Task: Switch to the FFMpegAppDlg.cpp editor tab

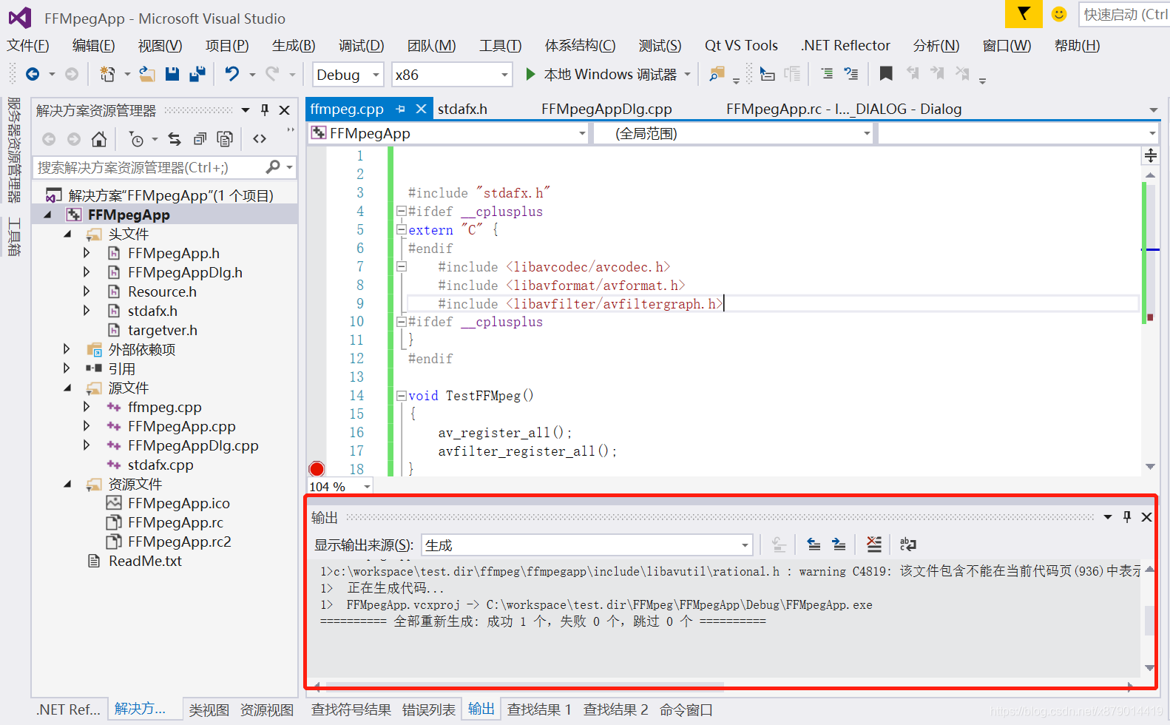Action: coord(606,109)
